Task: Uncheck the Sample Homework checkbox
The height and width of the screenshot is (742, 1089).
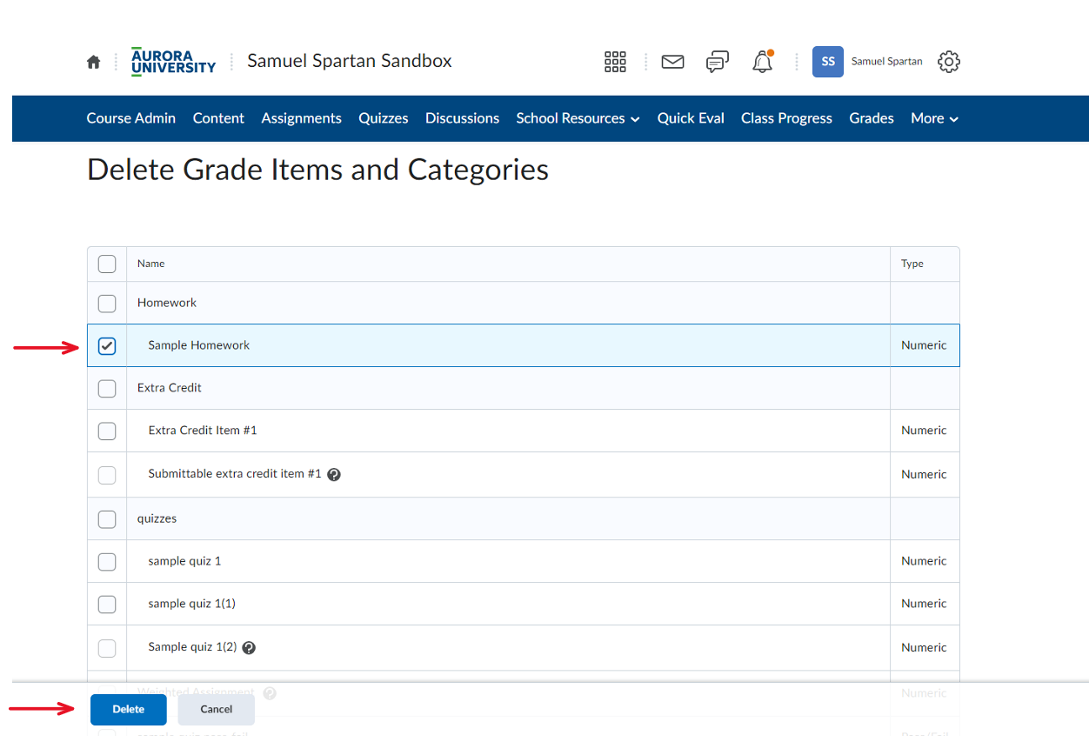Action: [x=107, y=346]
